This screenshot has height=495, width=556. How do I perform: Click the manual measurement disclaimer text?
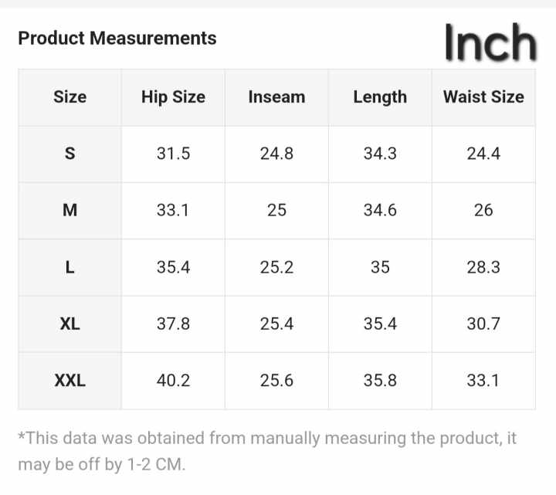266,451
